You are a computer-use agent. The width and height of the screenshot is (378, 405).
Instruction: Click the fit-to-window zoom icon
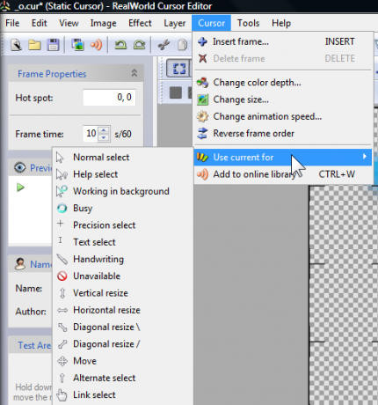[x=179, y=69]
